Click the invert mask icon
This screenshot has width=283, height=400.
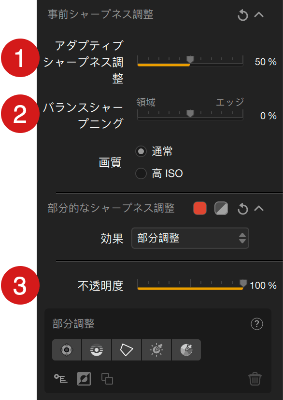tap(84, 379)
